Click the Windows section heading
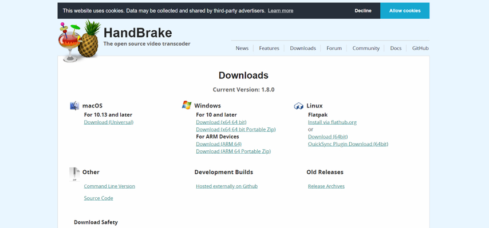The width and height of the screenshot is (489, 228). 207,106
